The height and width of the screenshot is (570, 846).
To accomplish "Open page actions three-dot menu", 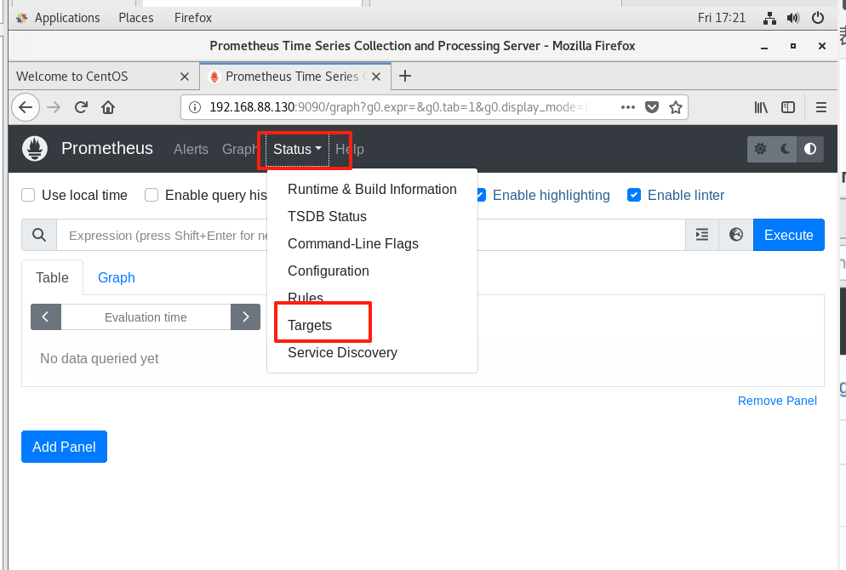I will click(628, 107).
